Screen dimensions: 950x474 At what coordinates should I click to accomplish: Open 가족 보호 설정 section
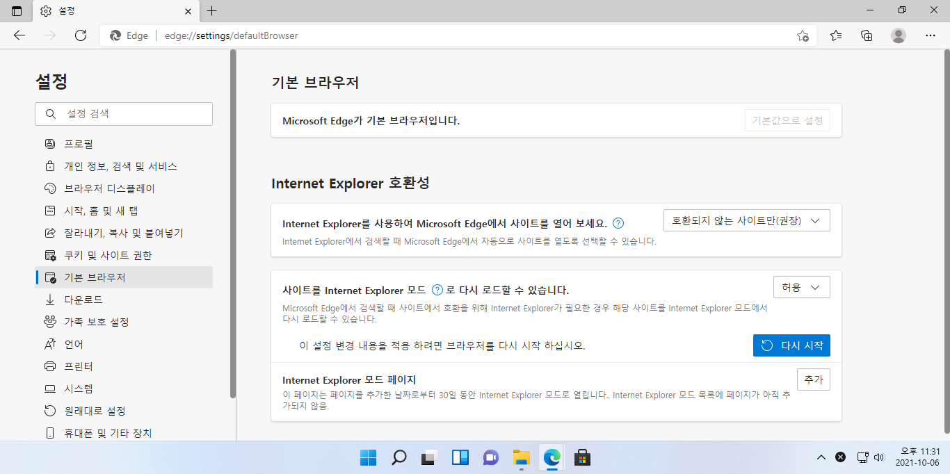tap(124, 322)
